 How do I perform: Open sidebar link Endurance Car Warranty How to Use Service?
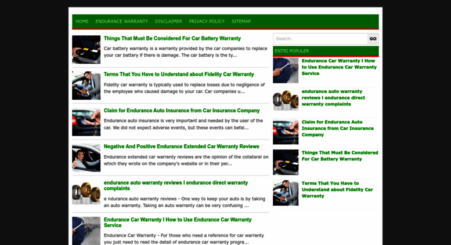pos(339,67)
